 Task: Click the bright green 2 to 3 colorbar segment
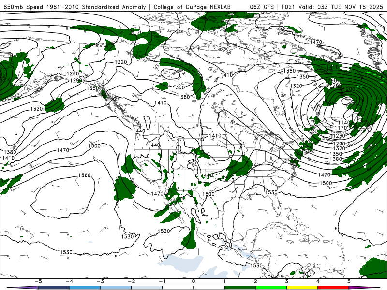click(x=271, y=288)
